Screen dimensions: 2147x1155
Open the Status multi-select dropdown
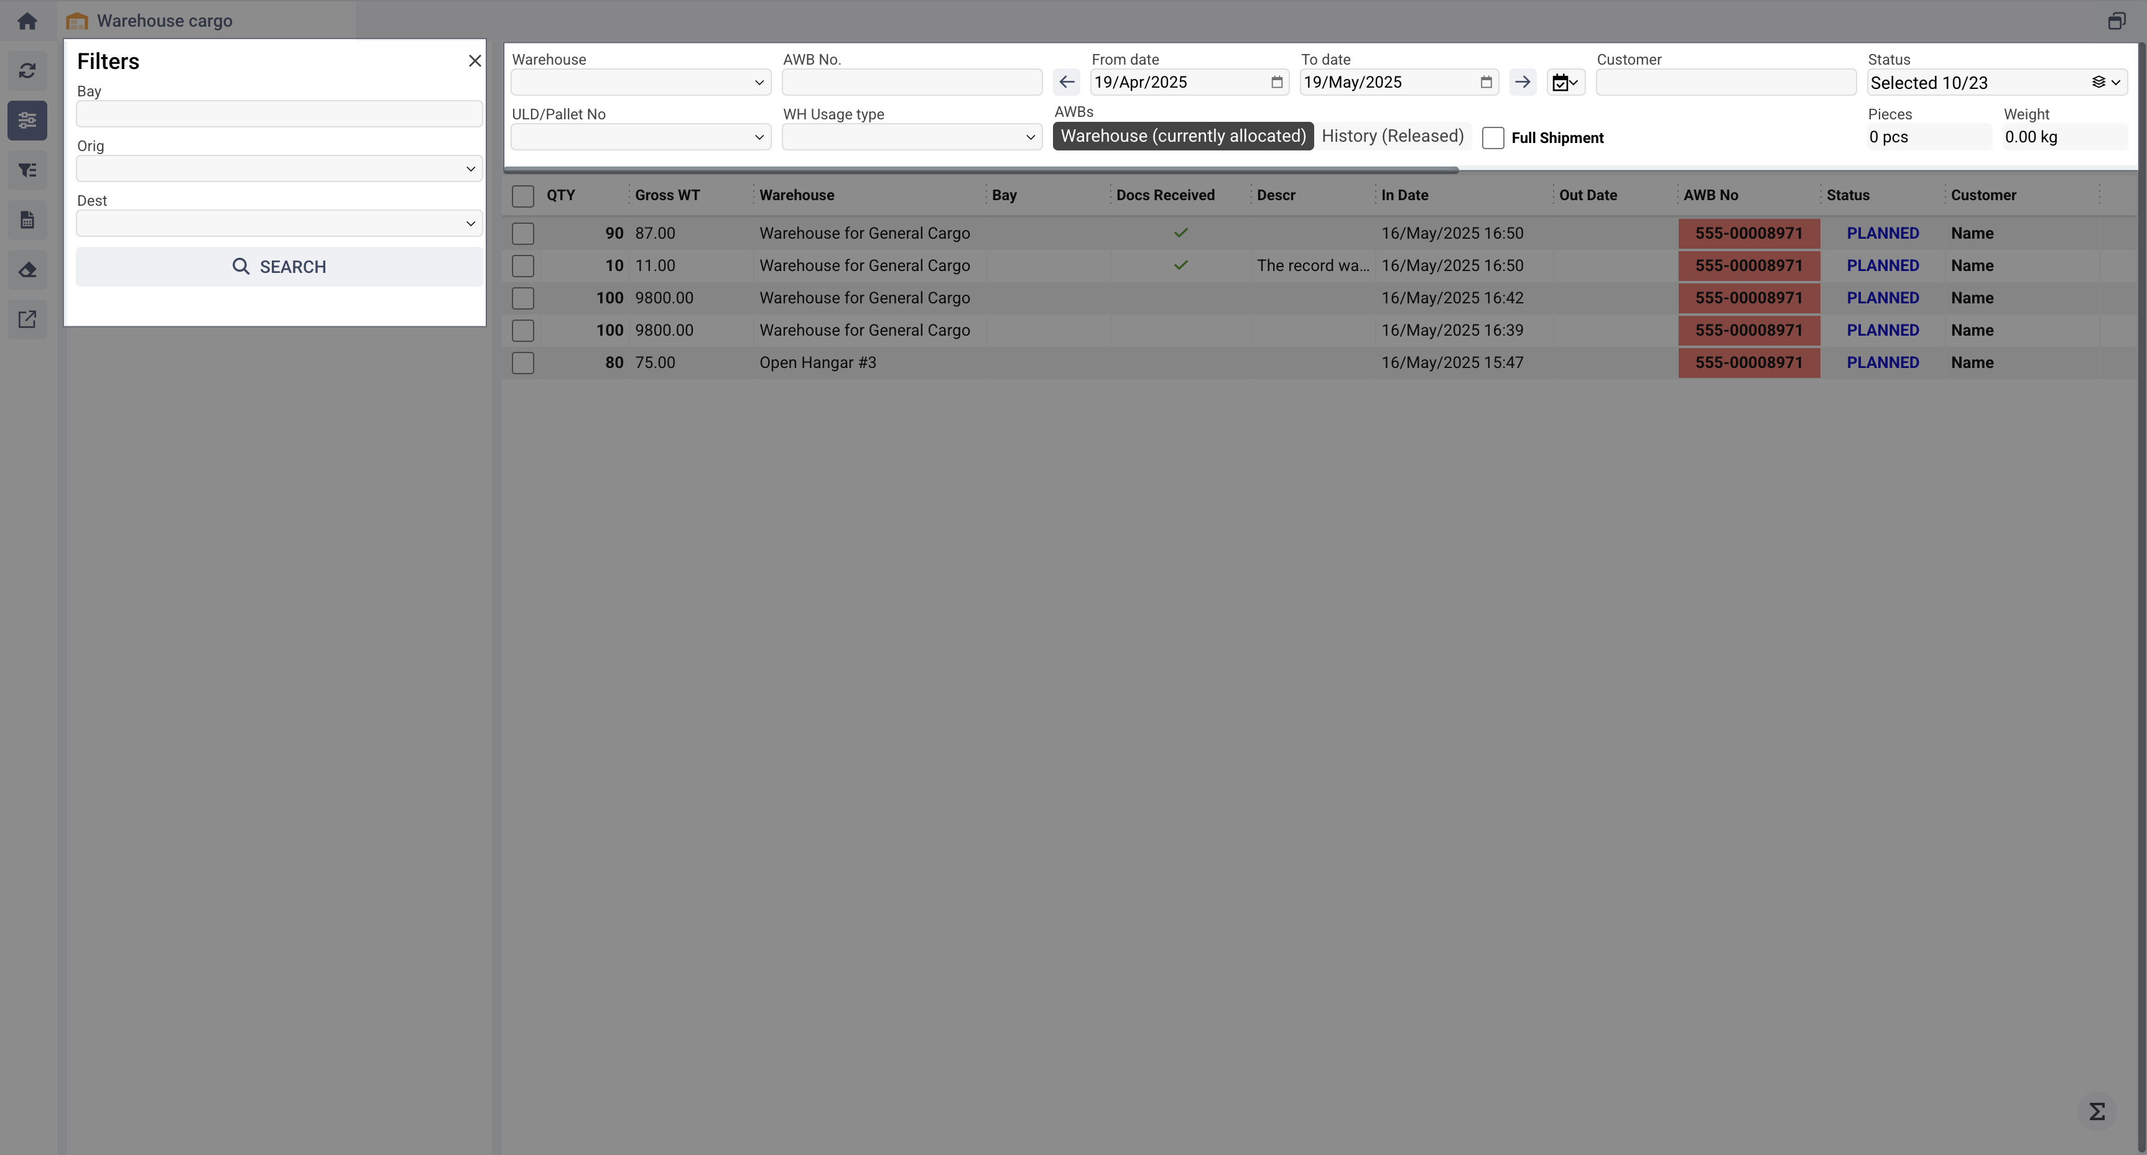click(1996, 83)
